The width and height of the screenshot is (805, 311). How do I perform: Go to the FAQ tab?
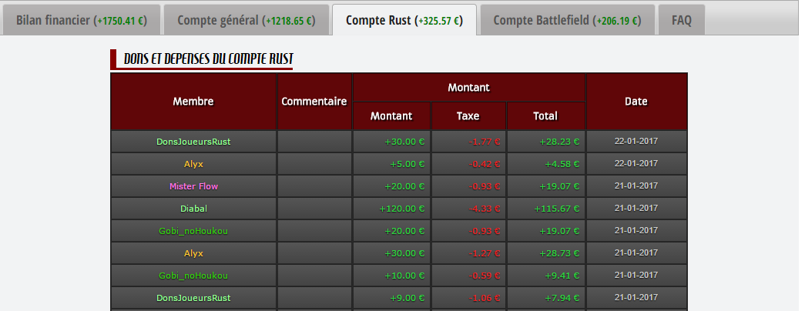(681, 20)
